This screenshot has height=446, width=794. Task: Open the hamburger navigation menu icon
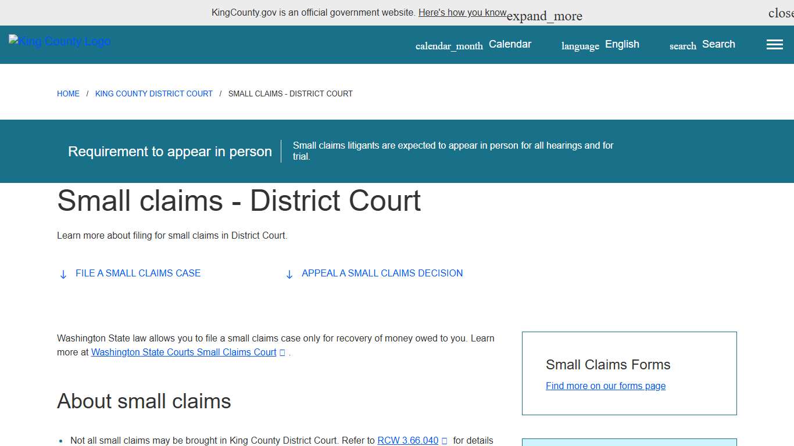coord(774,44)
